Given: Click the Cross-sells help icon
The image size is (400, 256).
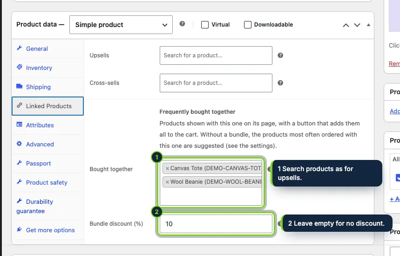Looking at the screenshot, I should 280,83.
